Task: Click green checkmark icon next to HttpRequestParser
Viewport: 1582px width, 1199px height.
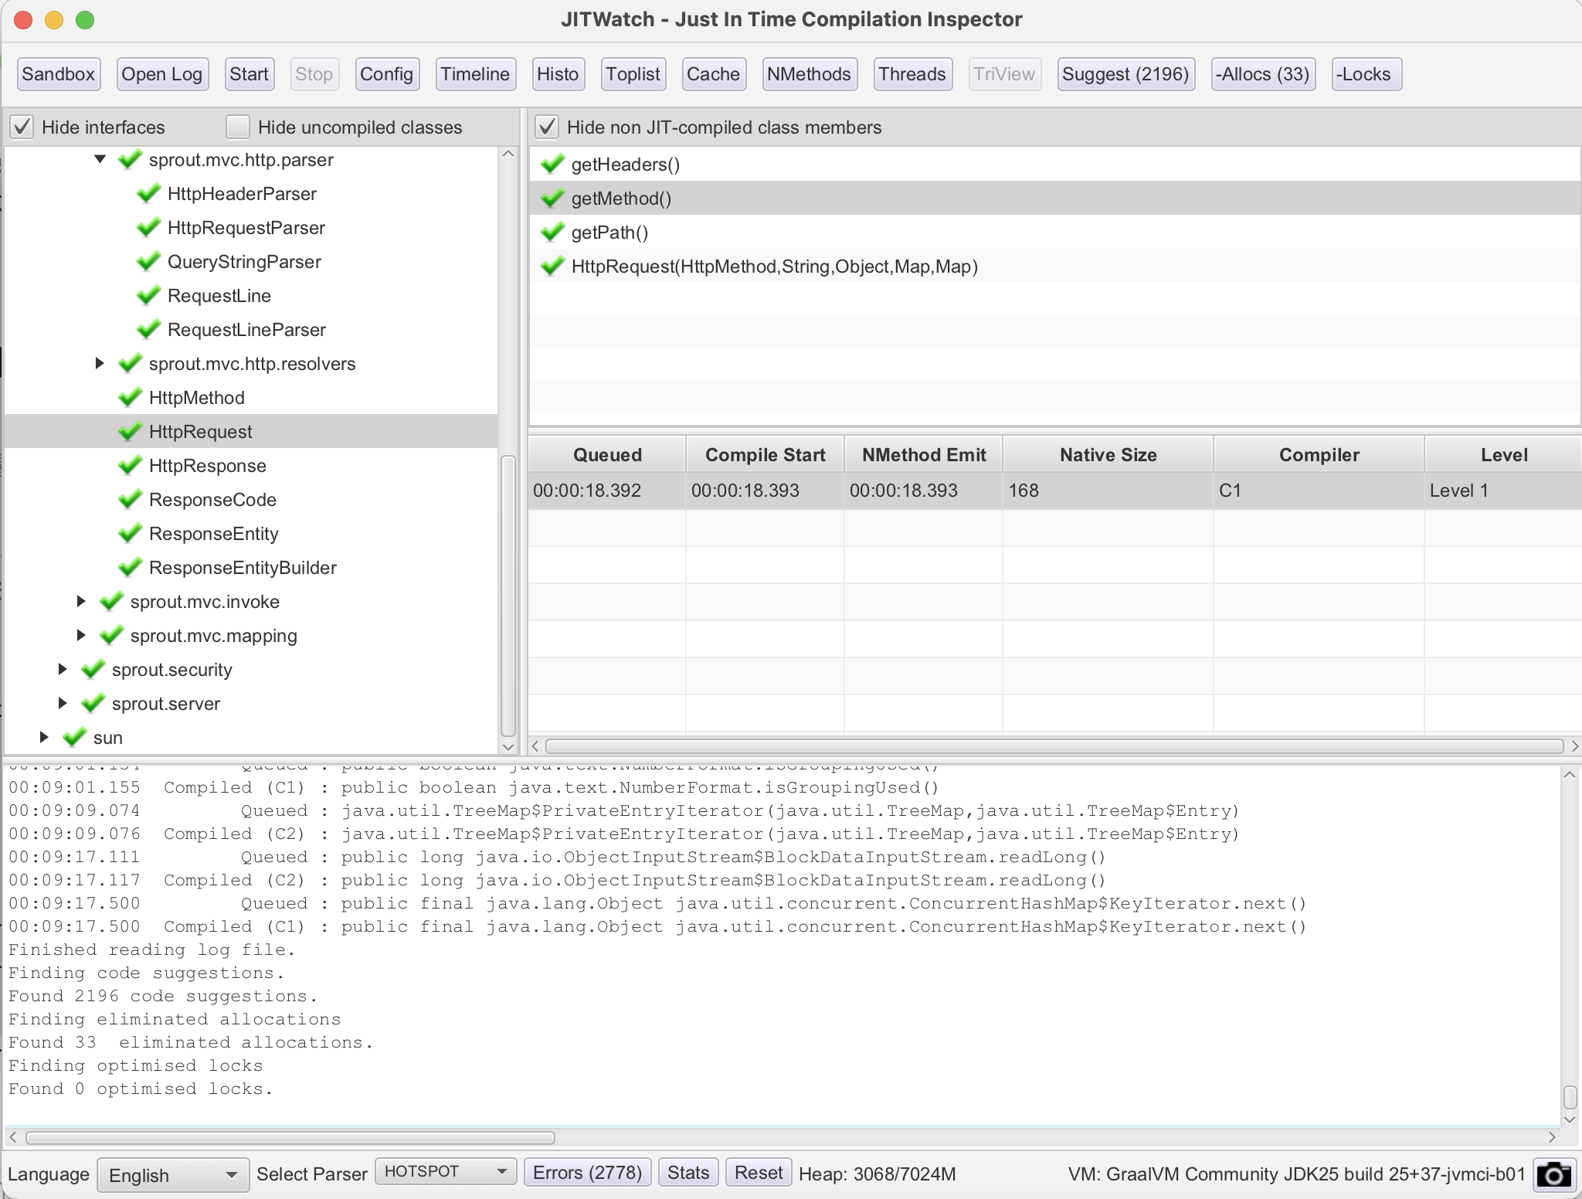Action: [x=148, y=227]
